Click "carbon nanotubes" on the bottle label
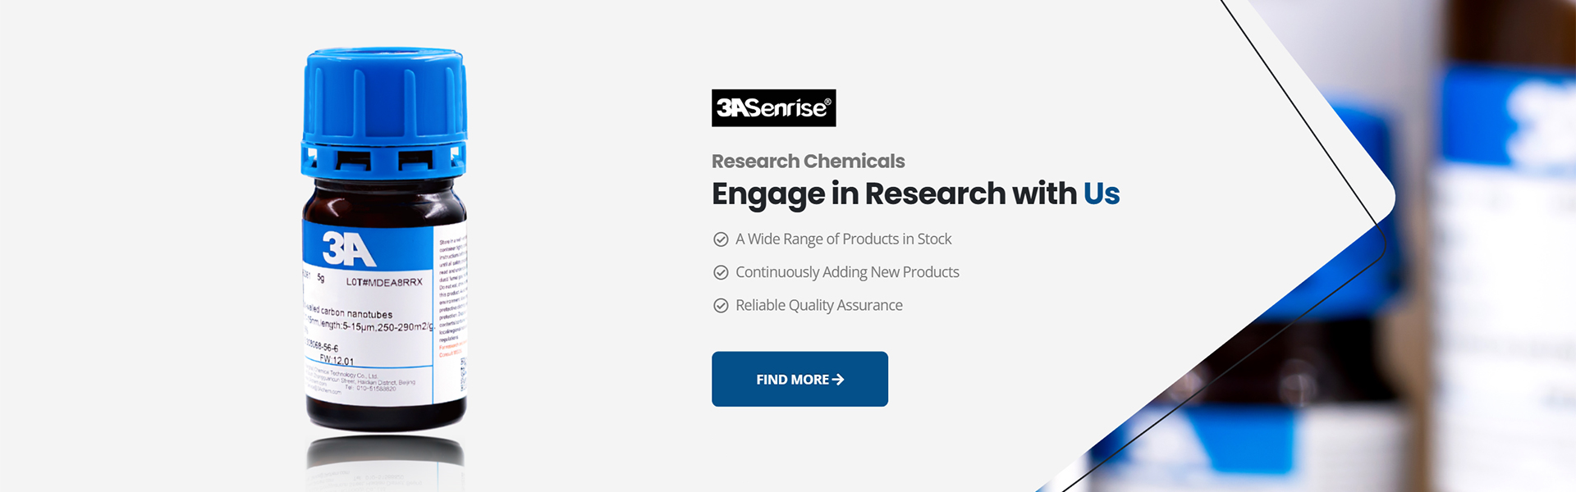Viewport: 1576px width, 492px height. [356, 313]
